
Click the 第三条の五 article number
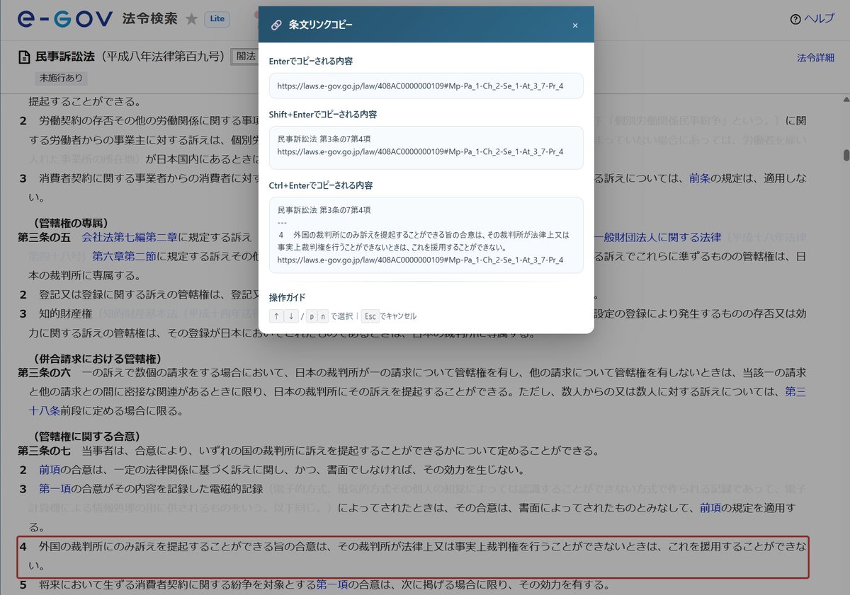(45, 236)
